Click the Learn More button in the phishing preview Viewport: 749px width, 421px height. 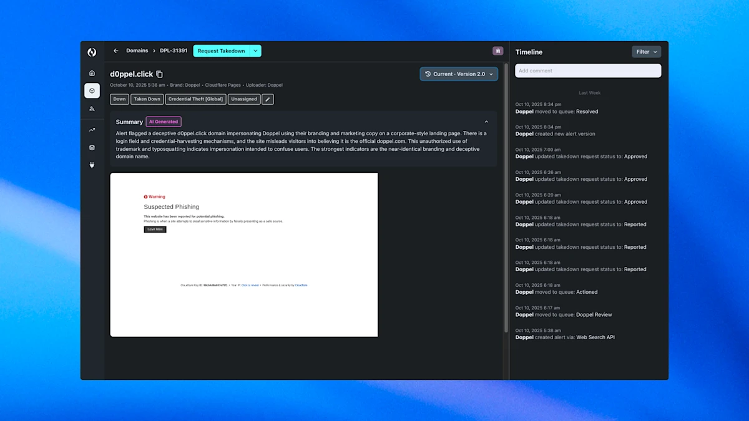(x=155, y=229)
